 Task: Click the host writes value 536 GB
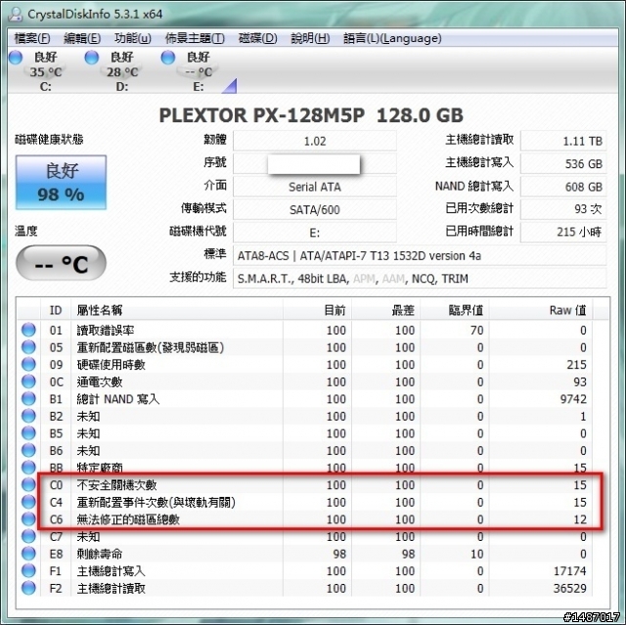tap(563, 163)
